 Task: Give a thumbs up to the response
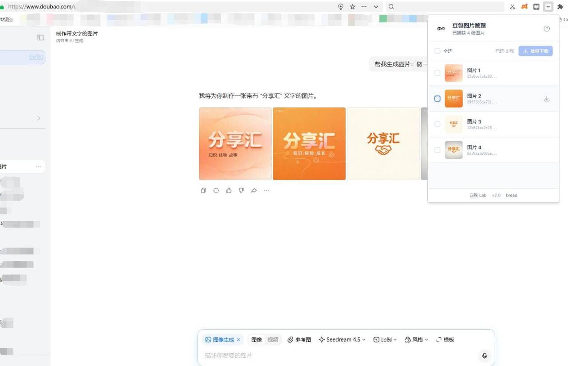229,190
